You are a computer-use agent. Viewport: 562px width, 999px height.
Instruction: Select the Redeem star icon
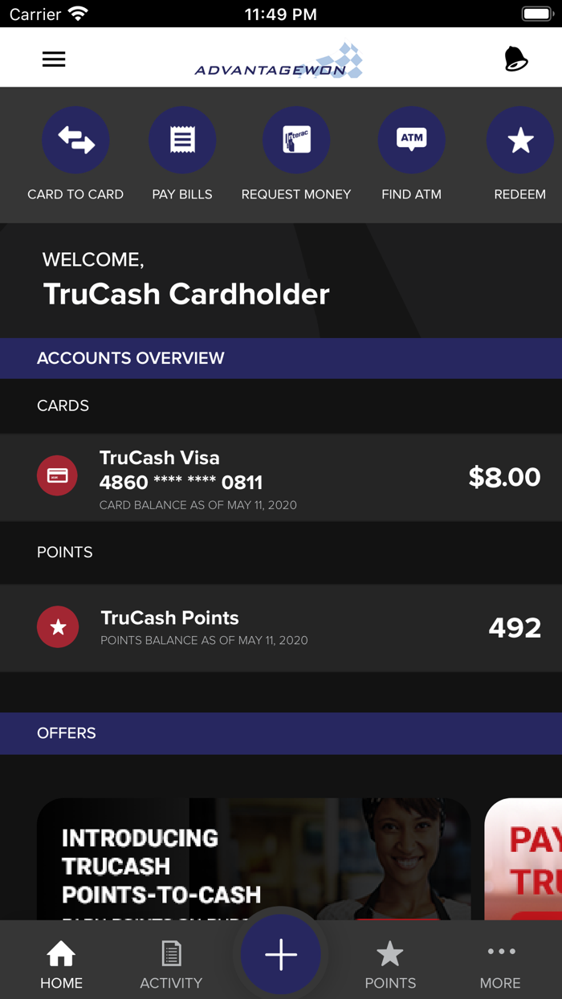point(520,140)
